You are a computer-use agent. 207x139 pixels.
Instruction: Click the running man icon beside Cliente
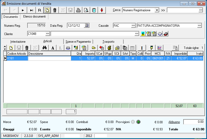point(143,34)
